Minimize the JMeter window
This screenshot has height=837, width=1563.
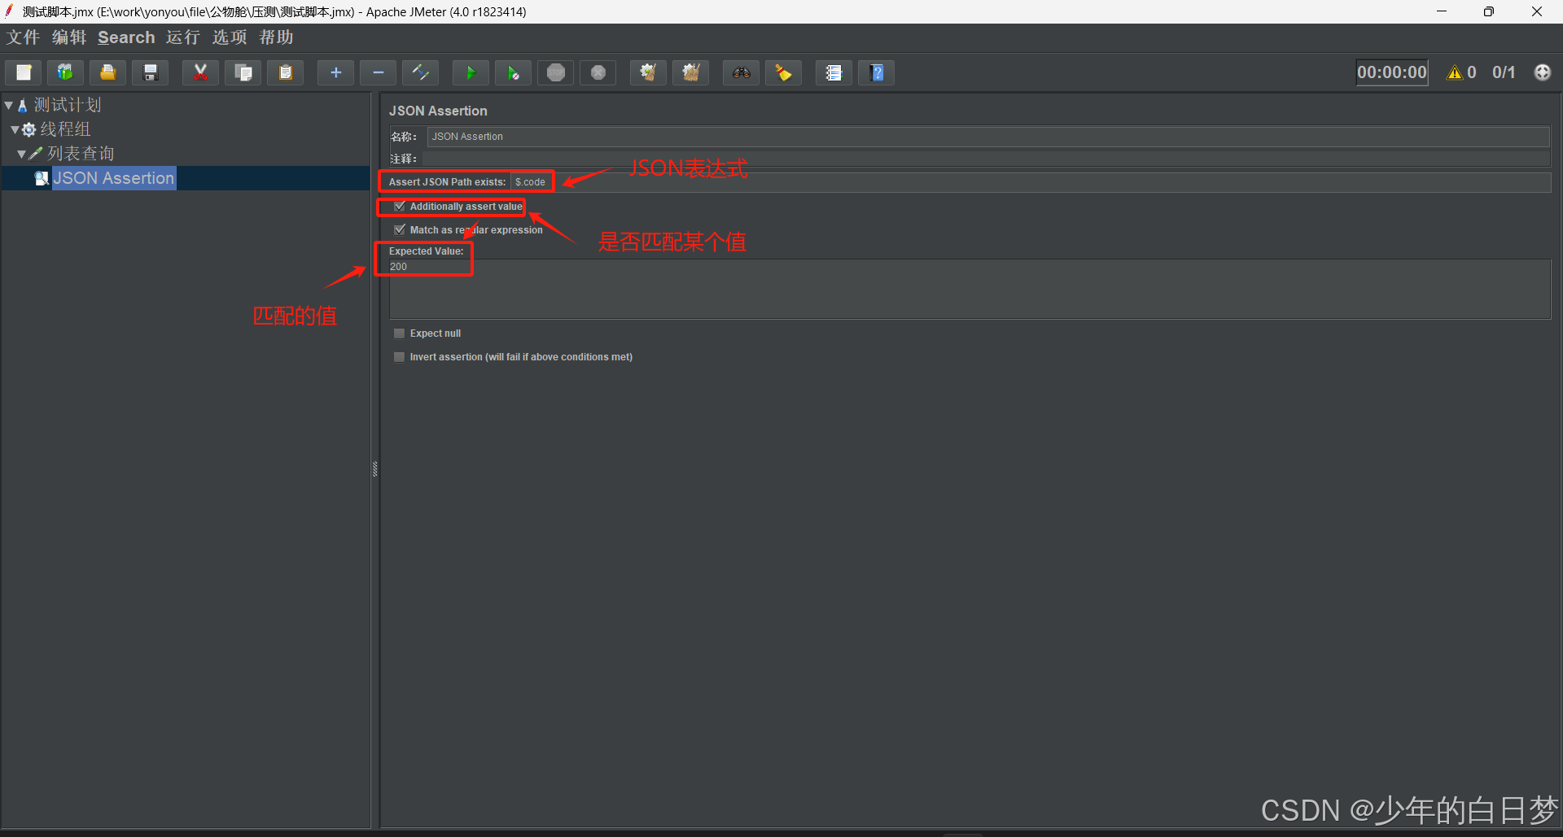tap(1442, 11)
